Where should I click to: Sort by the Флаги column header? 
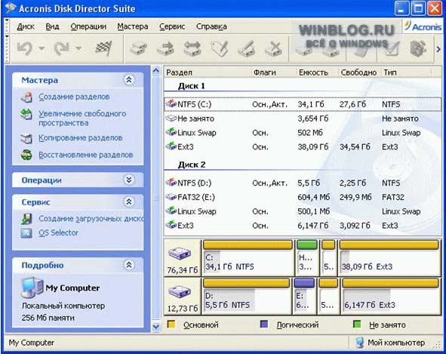[x=274, y=72]
